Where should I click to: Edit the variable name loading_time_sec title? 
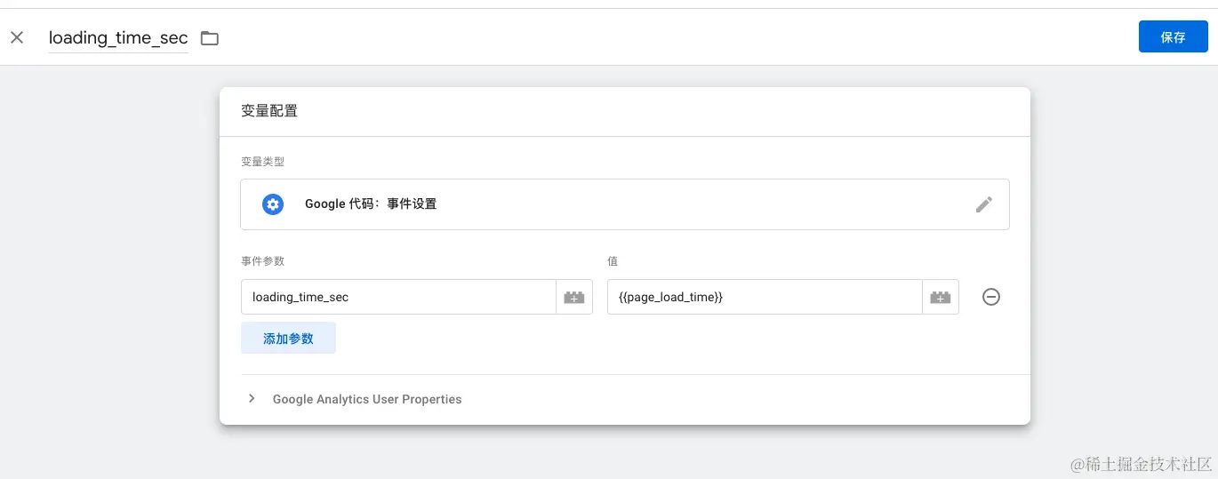coord(118,38)
